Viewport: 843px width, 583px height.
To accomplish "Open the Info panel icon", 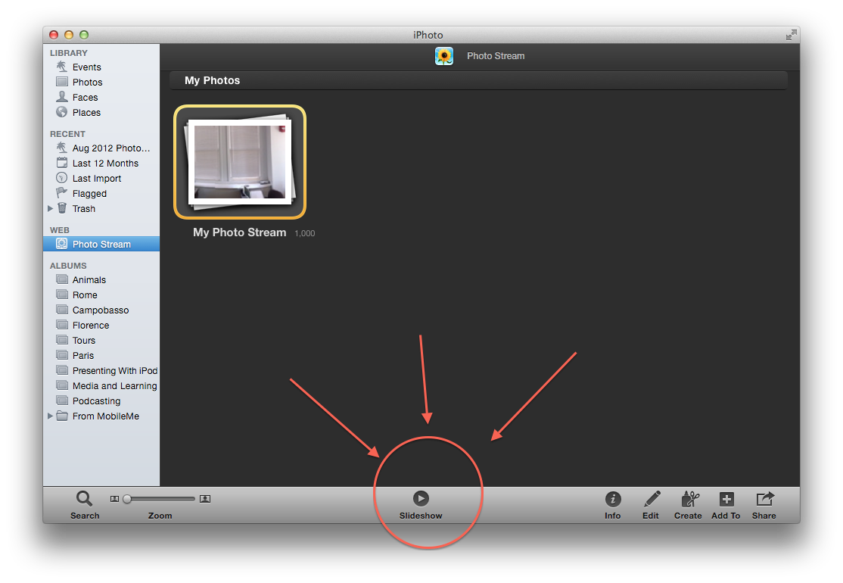I will (x=613, y=499).
